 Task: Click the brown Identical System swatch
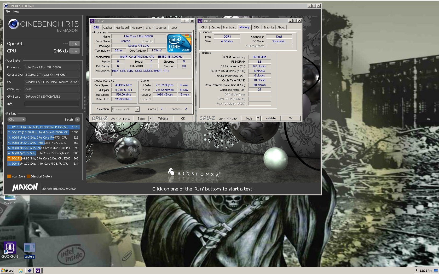coord(29,176)
